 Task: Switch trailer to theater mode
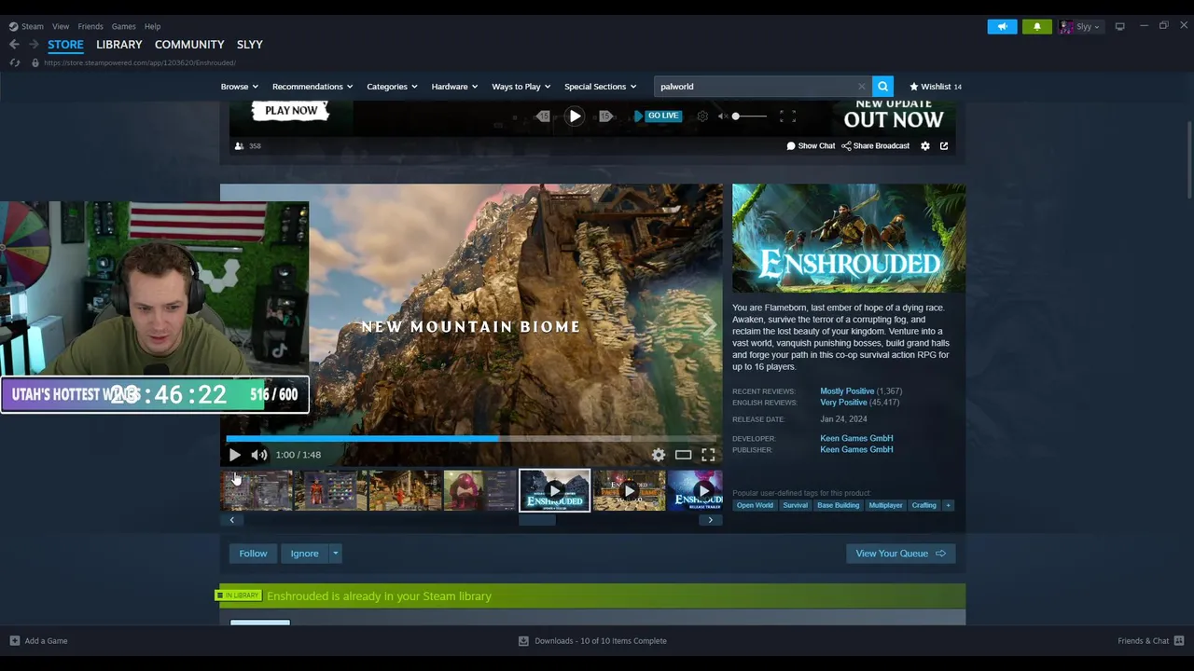pos(683,455)
